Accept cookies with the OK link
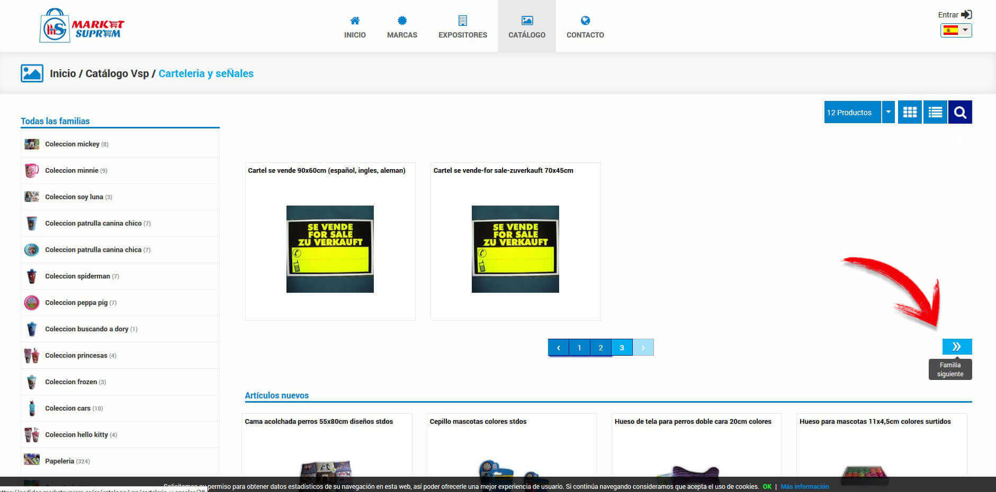 point(767,487)
